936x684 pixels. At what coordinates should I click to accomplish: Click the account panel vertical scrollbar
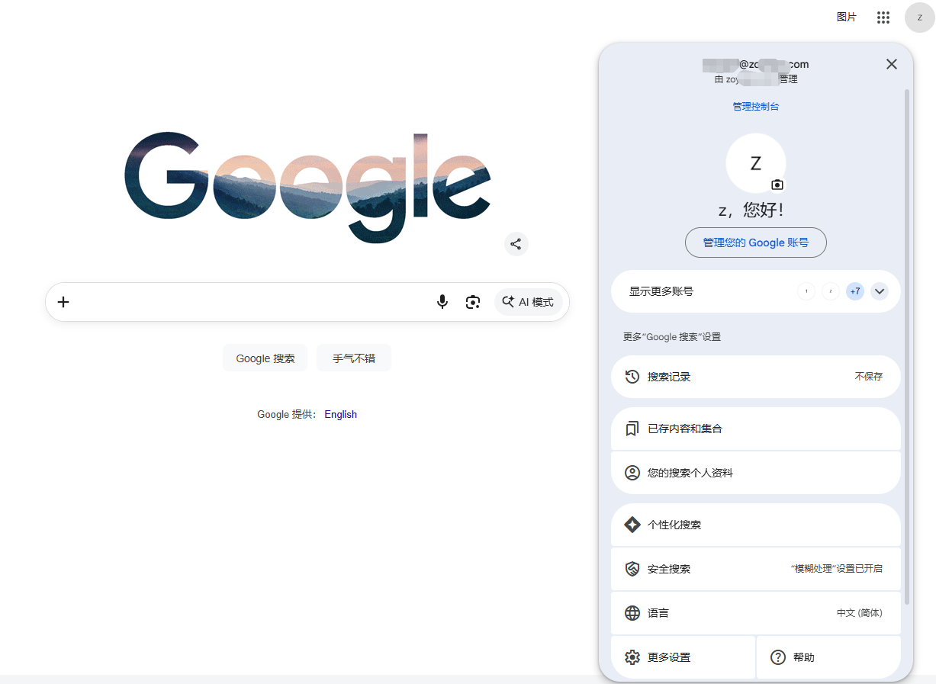[x=907, y=347]
